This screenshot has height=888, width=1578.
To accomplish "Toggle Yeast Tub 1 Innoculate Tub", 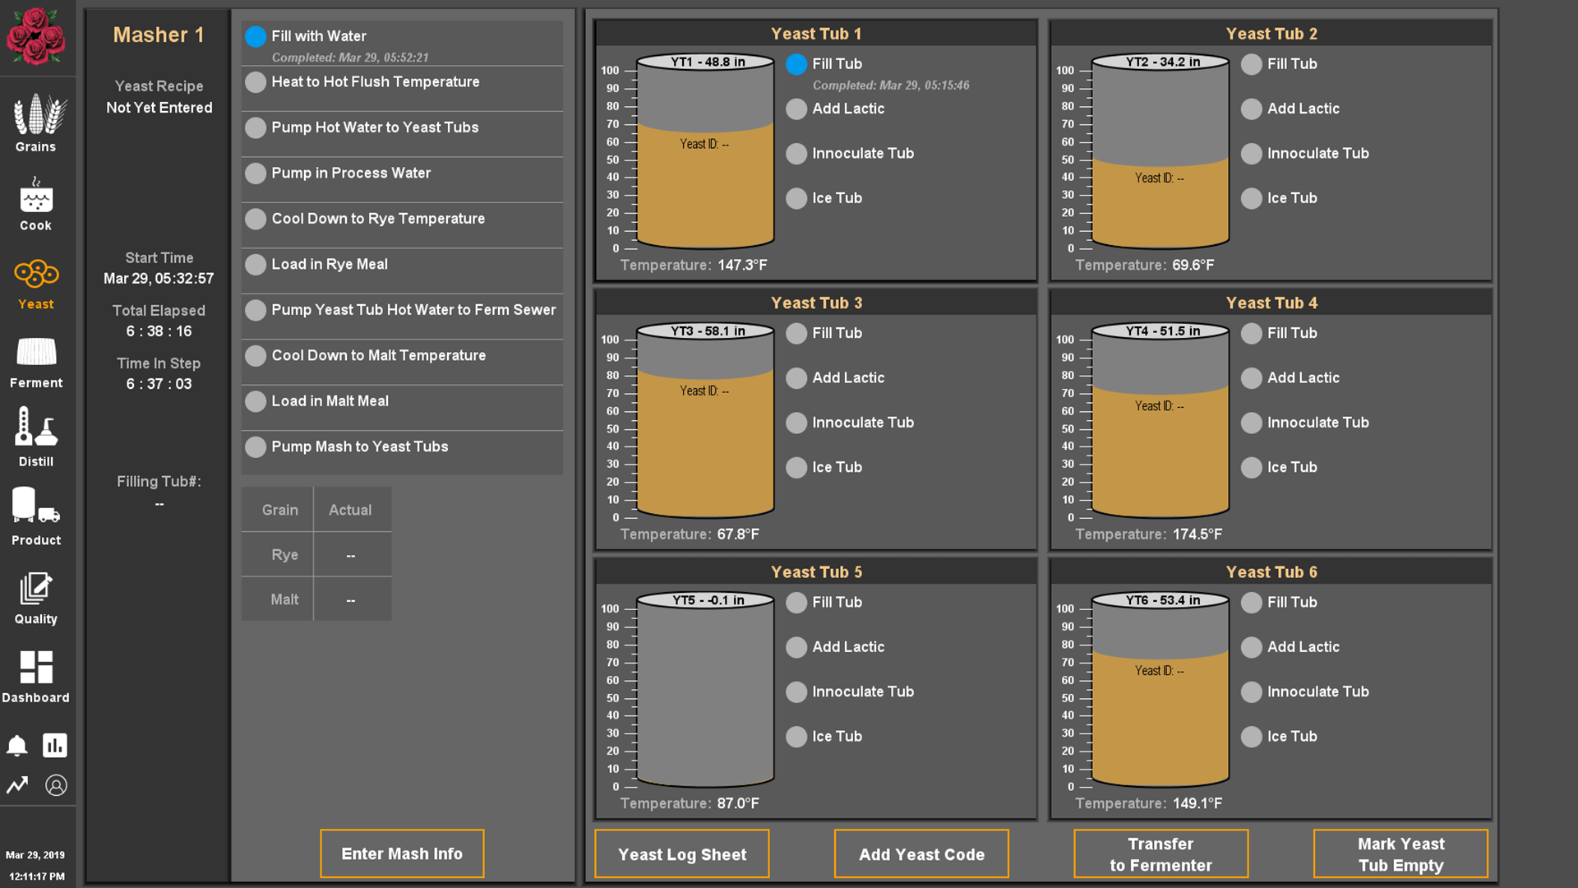I will tap(796, 154).
